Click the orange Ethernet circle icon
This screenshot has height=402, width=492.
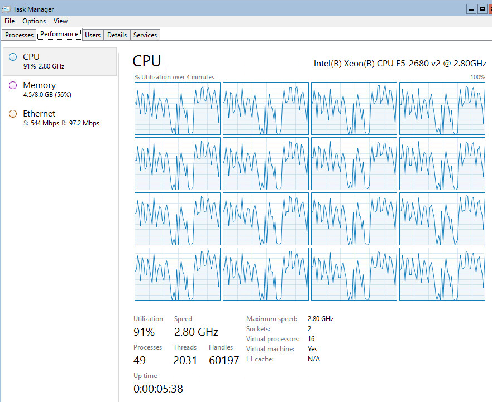(x=13, y=114)
